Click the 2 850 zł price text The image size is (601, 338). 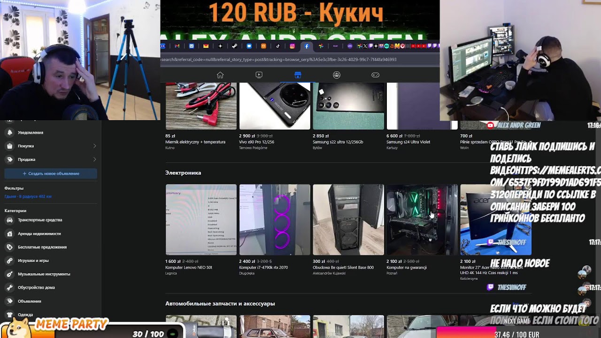click(321, 136)
